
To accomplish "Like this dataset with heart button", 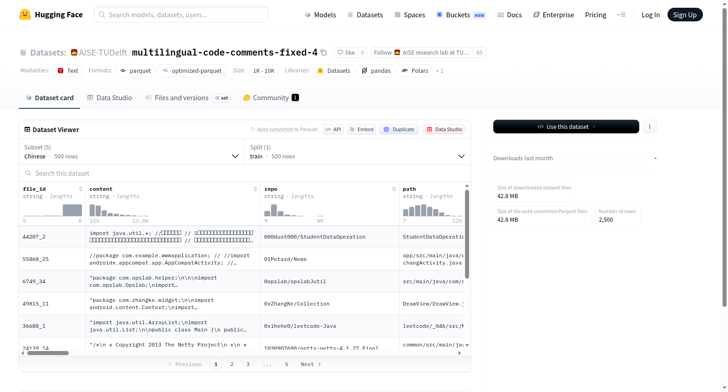I will pos(346,52).
